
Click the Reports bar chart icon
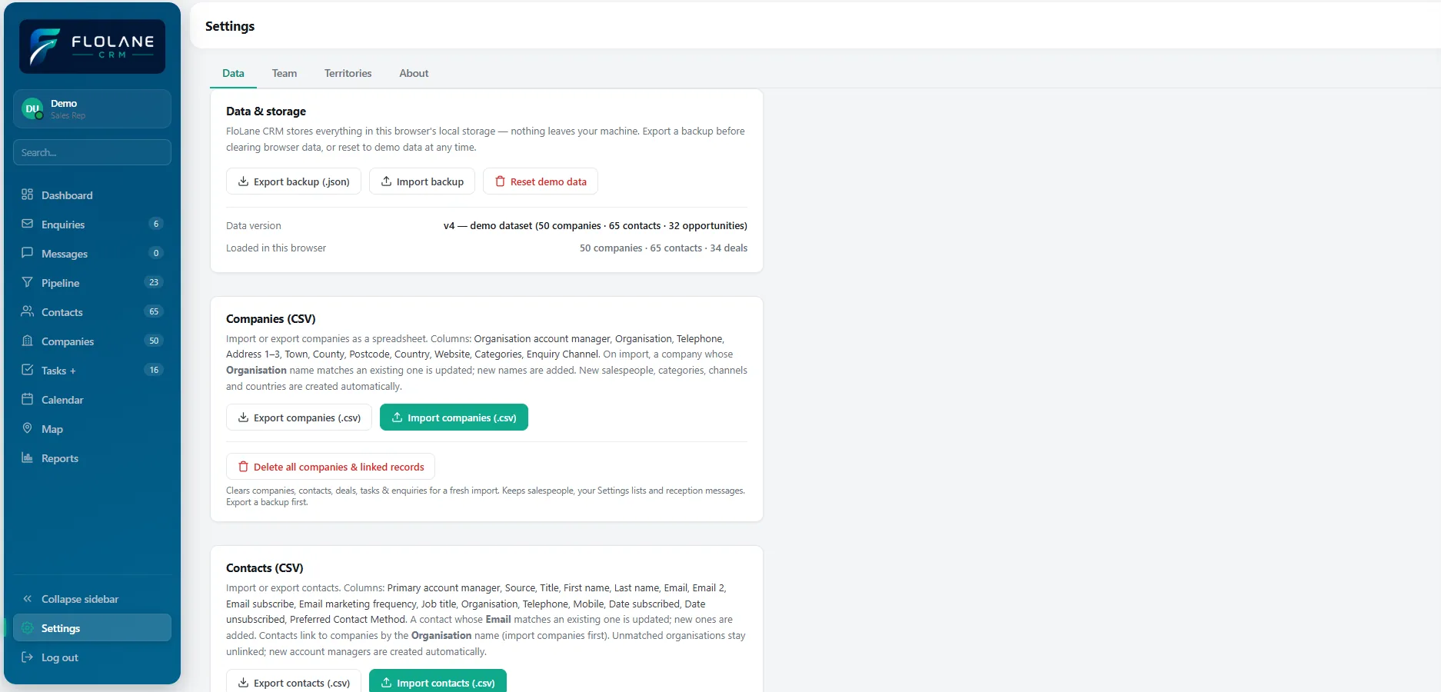coord(27,457)
